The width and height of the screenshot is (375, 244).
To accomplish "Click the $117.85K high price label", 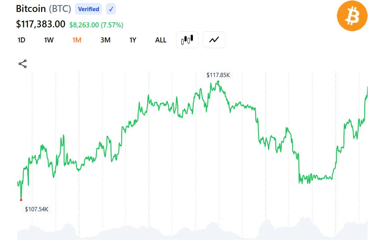I will tap(218, 75).
